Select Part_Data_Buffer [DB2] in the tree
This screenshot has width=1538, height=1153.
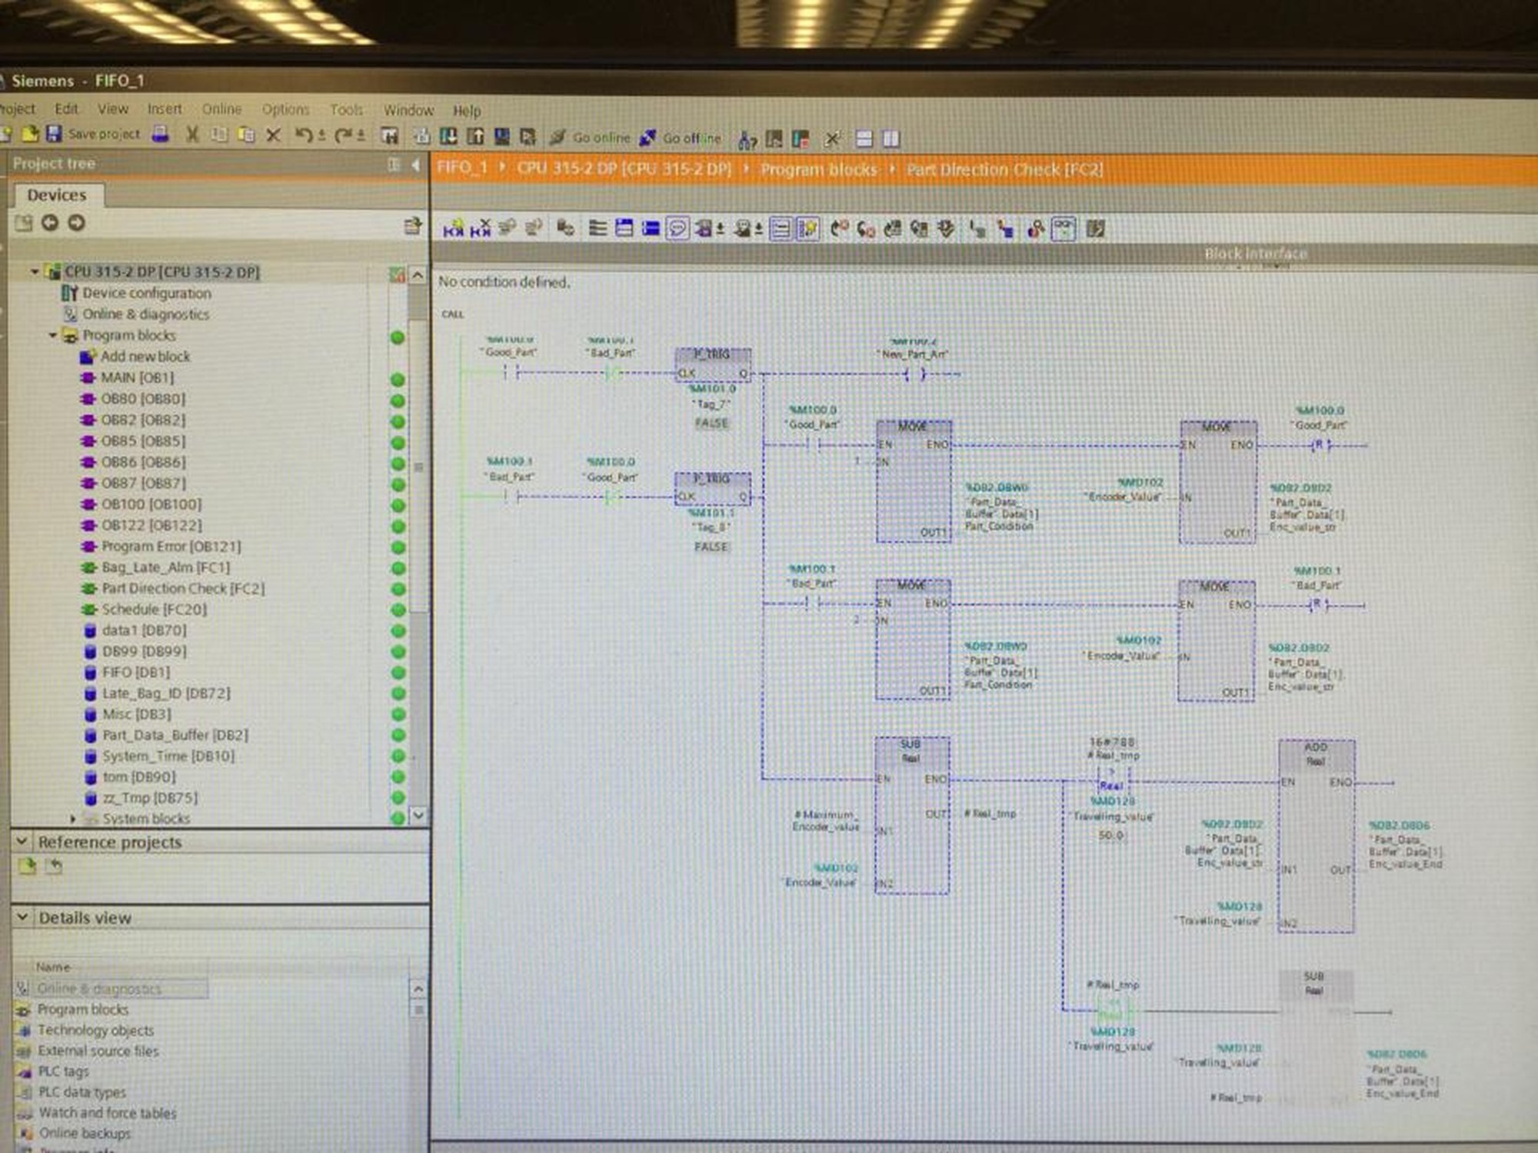pyautogui.click(x=175, y=735)
